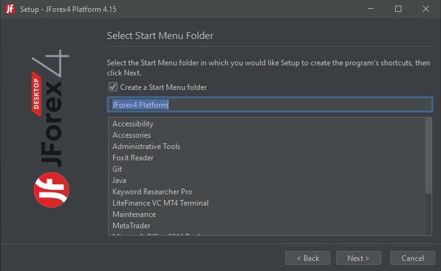
Task: Go to previous step with Back
Action: tap(308, 258)
